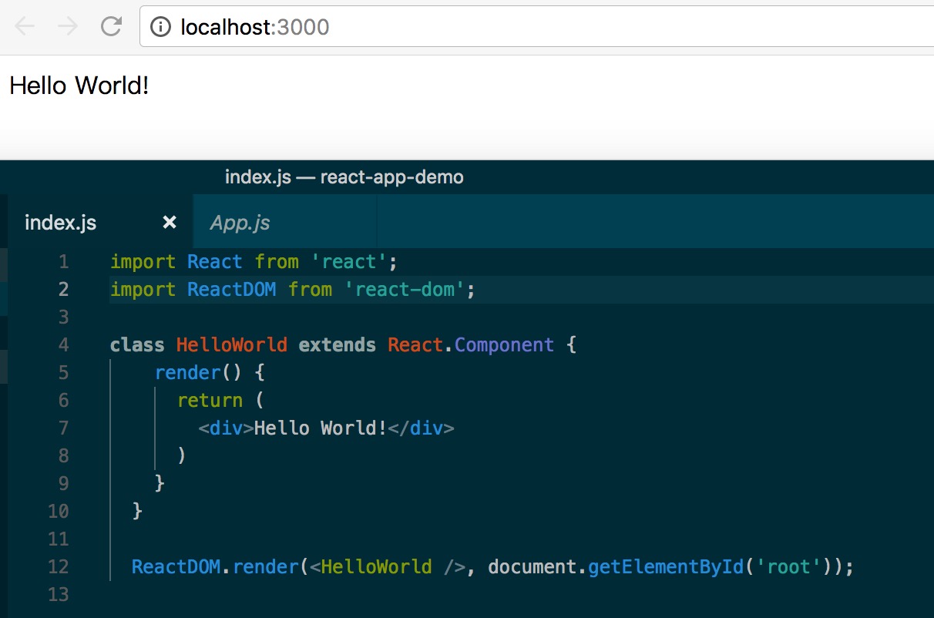
Task: Click the Component keyword after React
Action: tap(504, 345)
